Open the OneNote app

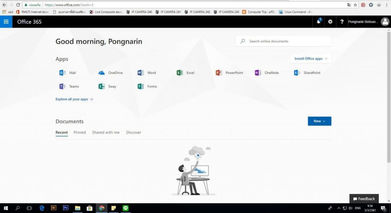[258, 73]
